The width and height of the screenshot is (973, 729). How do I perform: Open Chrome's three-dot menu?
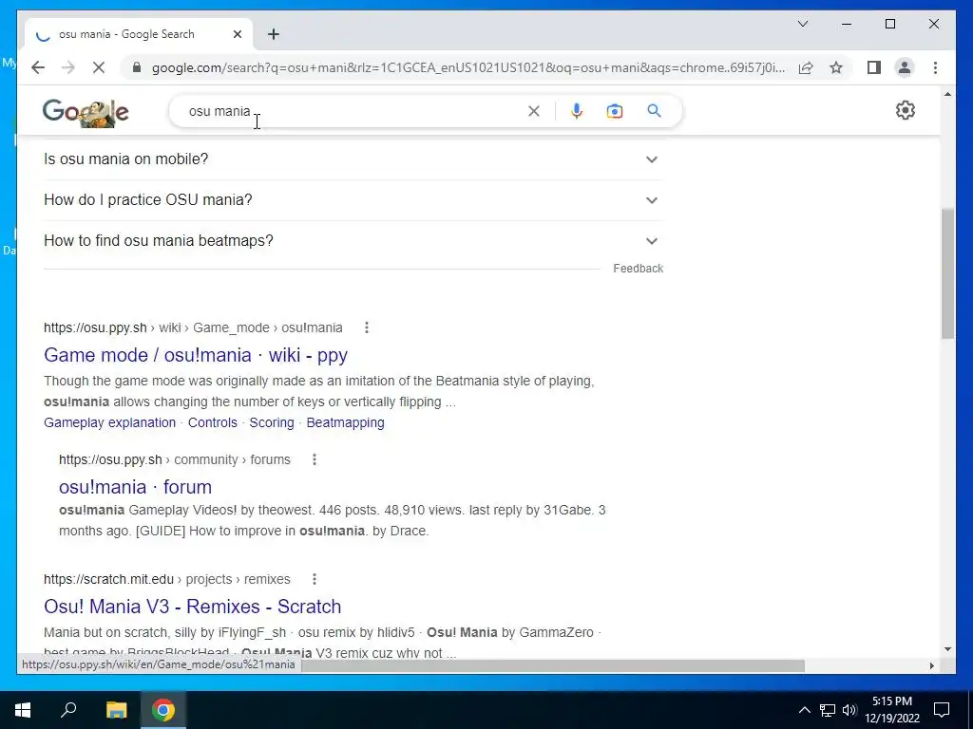[935, 67]
